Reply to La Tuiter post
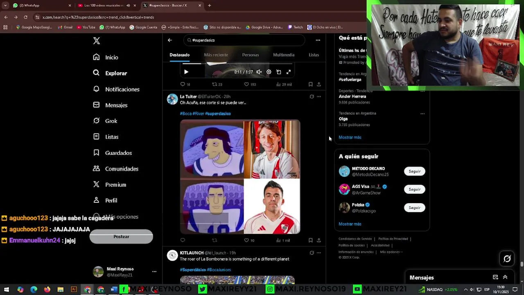Screen dimensions: 524x295 pos(183,241)
